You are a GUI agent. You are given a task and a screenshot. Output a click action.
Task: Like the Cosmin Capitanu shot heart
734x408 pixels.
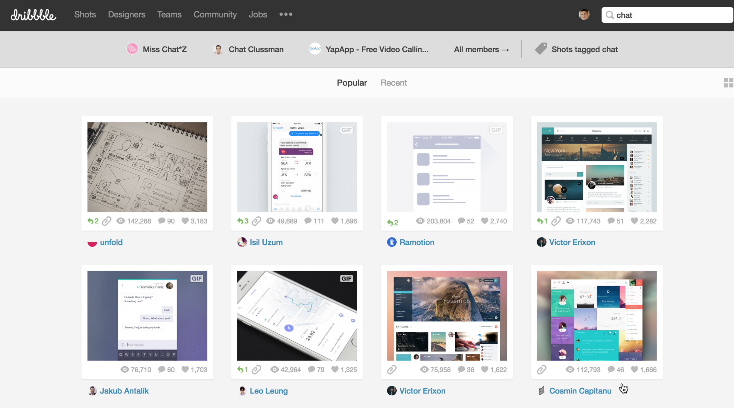click(634, 369)
